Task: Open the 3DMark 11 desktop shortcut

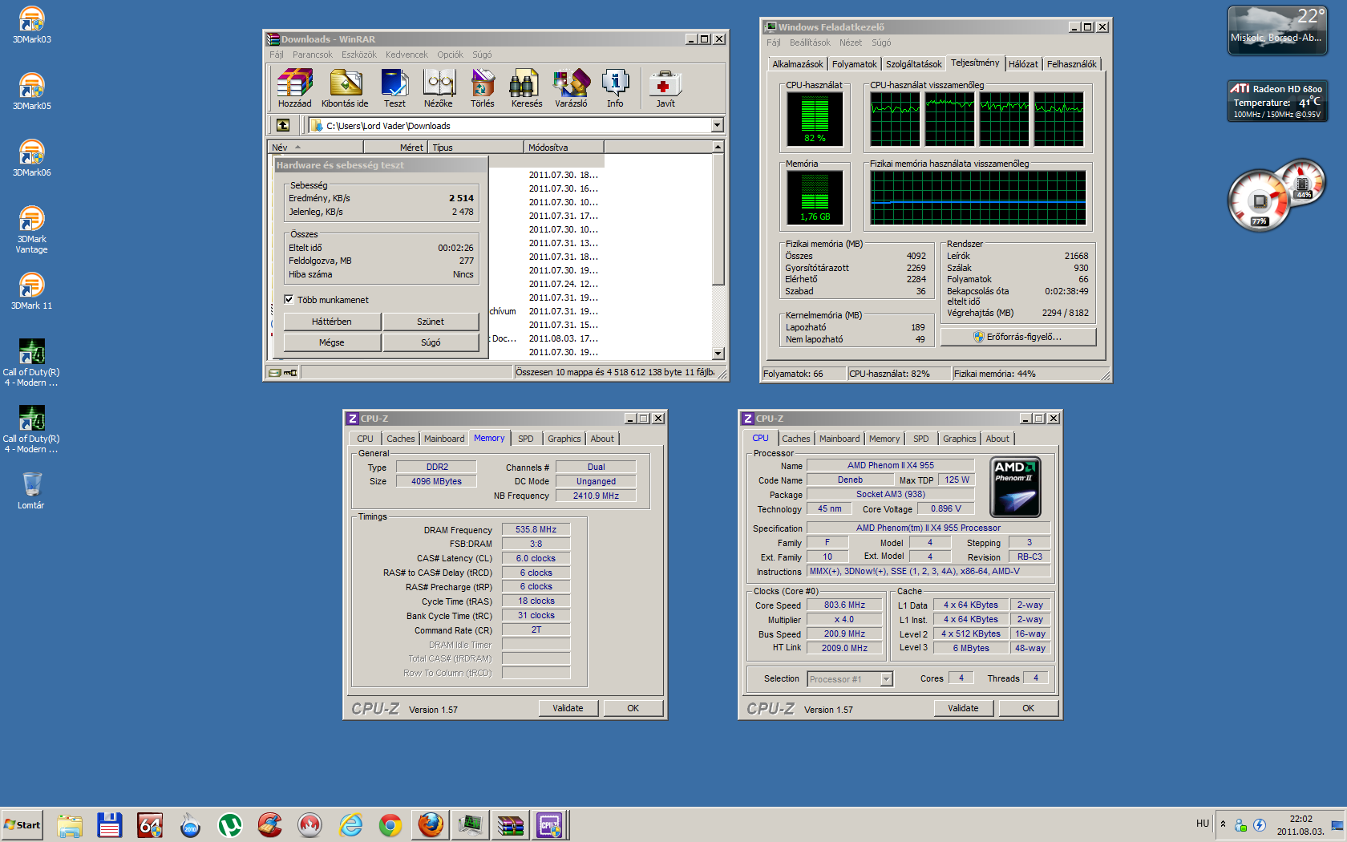Action: [32, 291]
